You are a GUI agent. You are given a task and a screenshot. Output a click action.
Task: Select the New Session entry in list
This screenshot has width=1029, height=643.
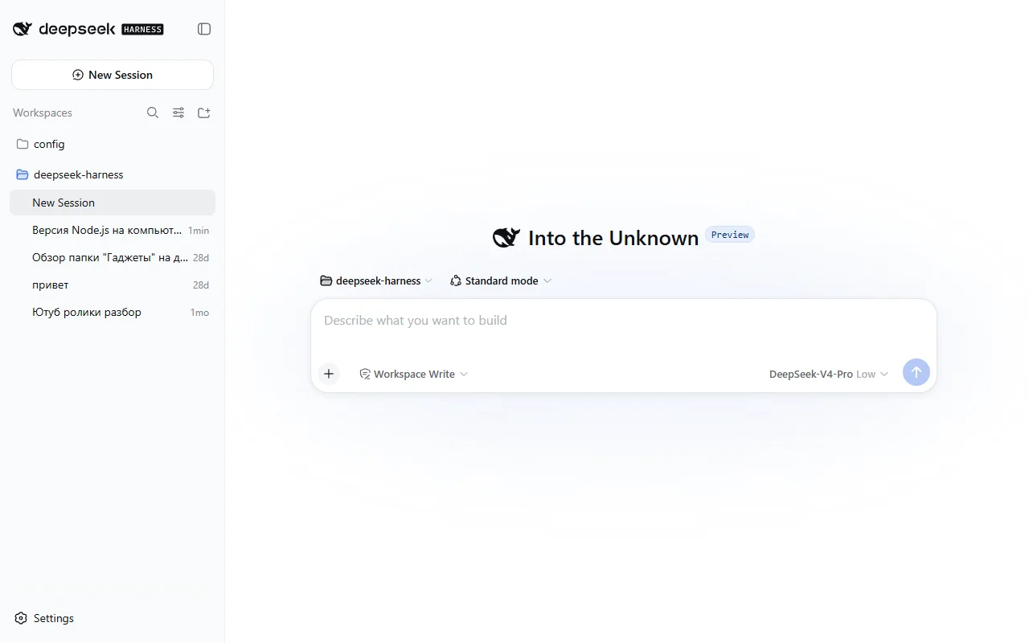point(113,203)
